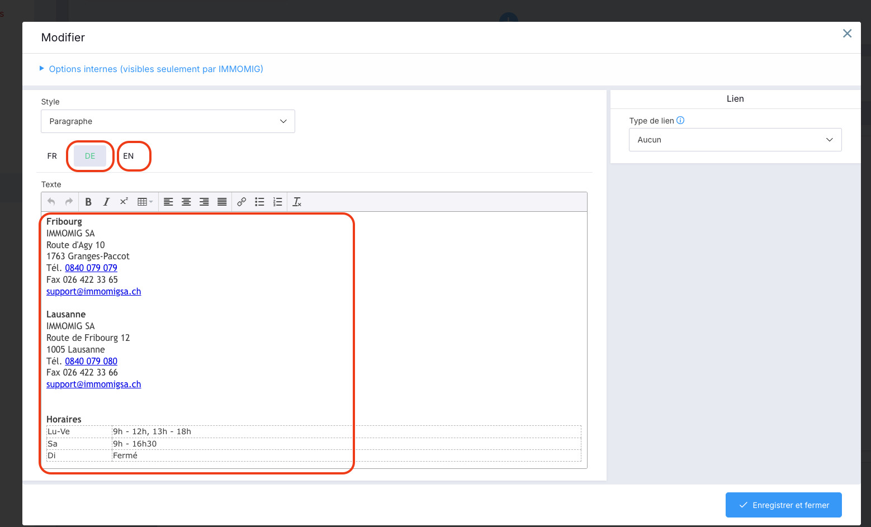Click the cell '9h - 12h, 13h - 18h'

coord(347,431)
